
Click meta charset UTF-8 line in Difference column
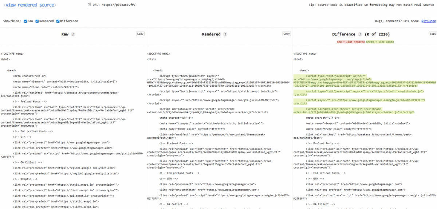pyautogui.click(x=323, y=118)
